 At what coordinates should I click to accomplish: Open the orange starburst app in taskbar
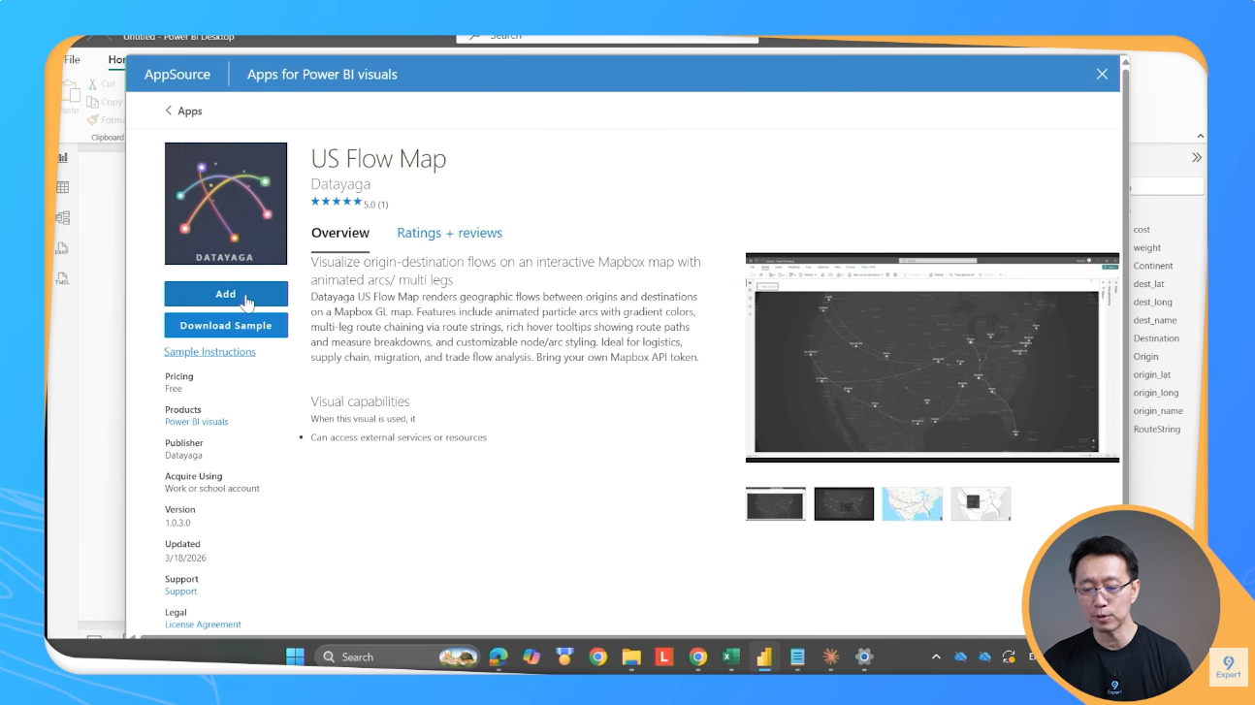[x=830, y=657]
